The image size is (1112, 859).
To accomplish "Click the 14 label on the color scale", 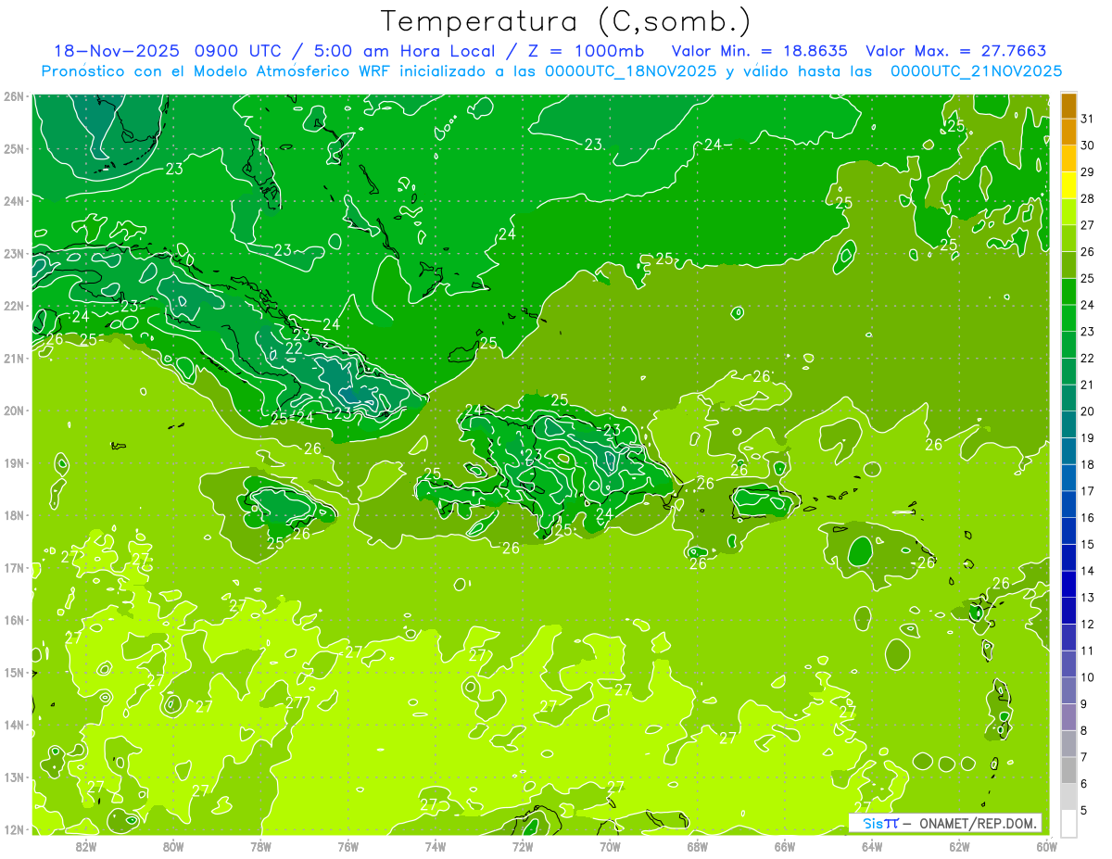I will 1087,571.
